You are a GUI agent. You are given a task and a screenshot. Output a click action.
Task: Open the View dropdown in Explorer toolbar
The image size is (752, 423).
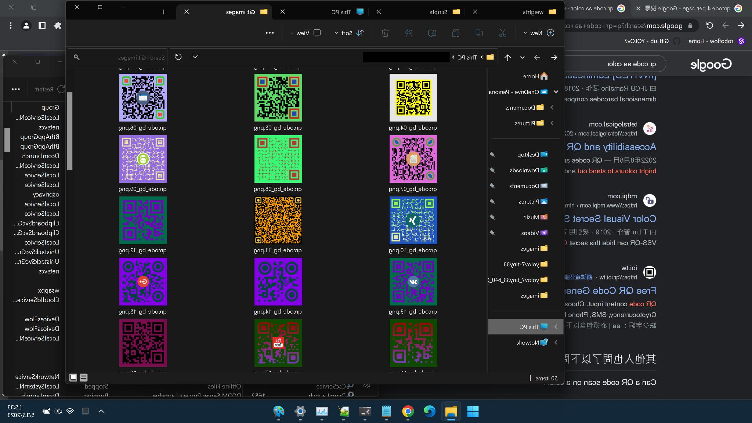coord(305,33)
